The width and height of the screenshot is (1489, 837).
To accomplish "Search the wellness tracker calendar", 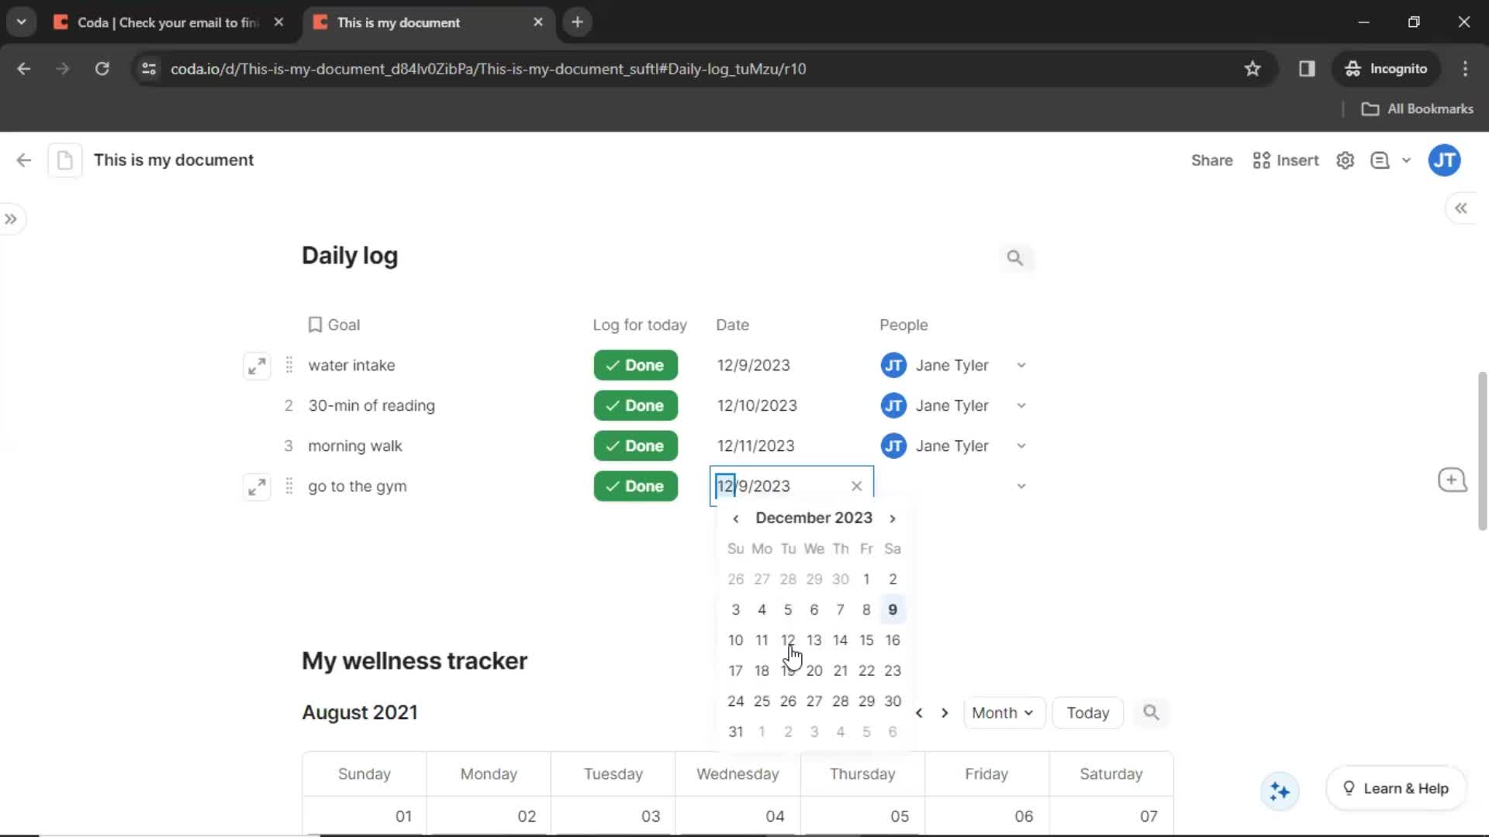I will (x=1151, y=712).
